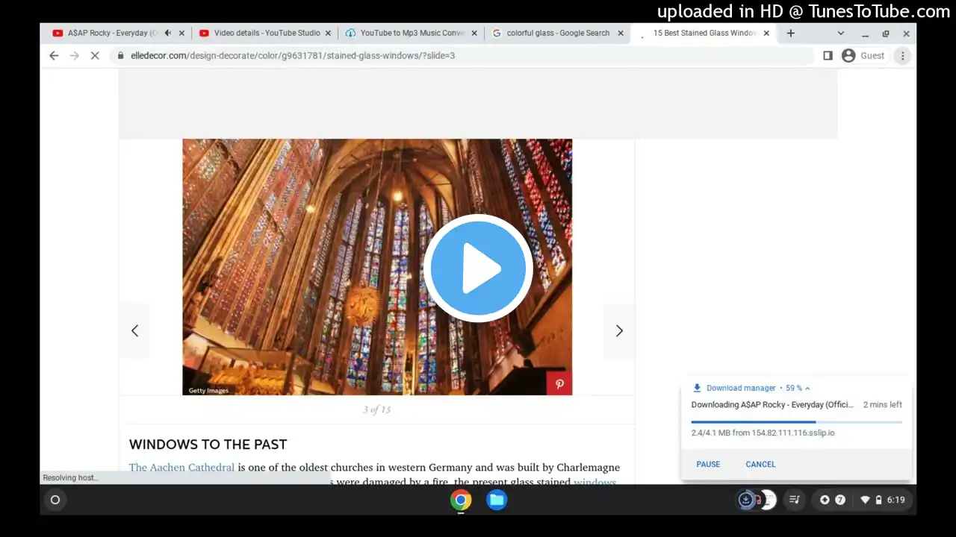Restore down the Chrome window
The height and width of the screenshot is (537, 956).
886,34
